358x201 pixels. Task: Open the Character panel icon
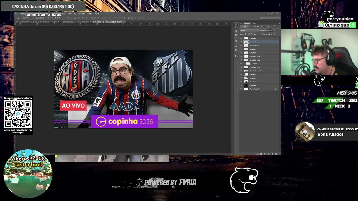(x=236, y=46)
